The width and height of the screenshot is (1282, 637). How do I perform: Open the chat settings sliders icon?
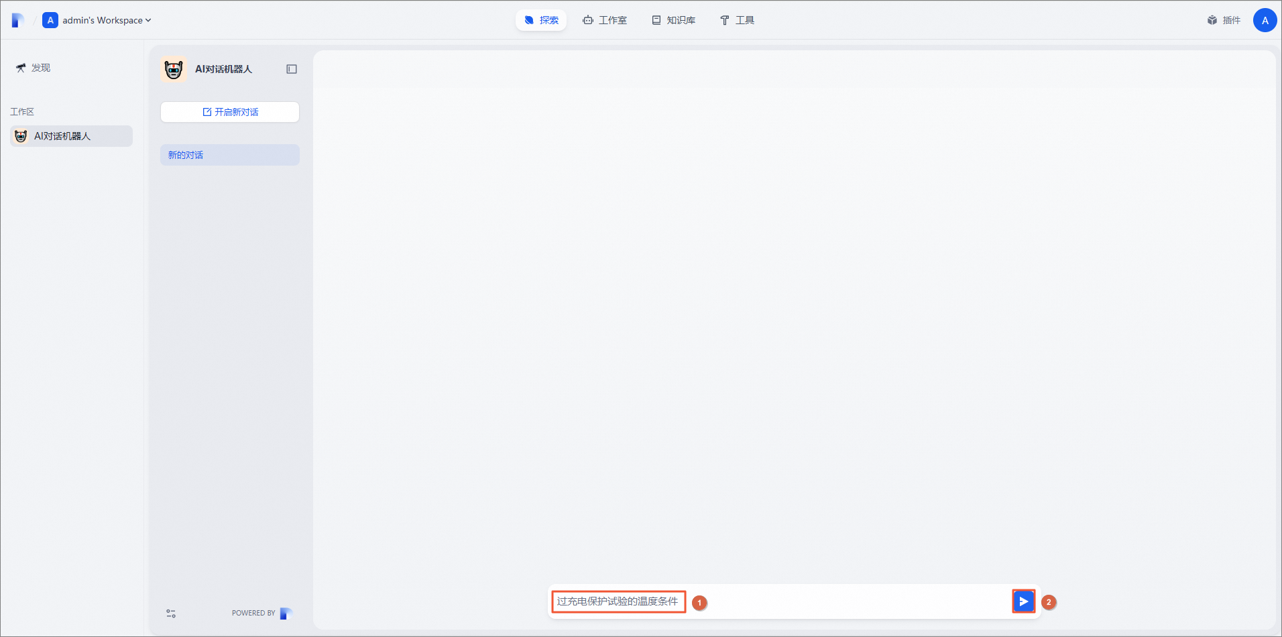[x=171, y=614]
